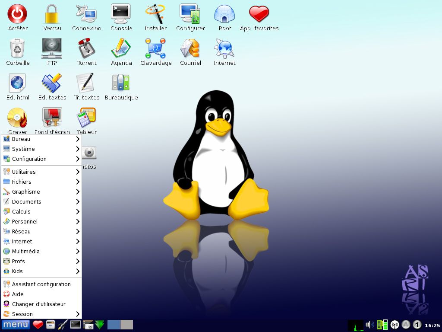The height and width of the screenshot is (332, 442).
Task: Click the grey letter A tray icon
Action: (x=406, y=325)
